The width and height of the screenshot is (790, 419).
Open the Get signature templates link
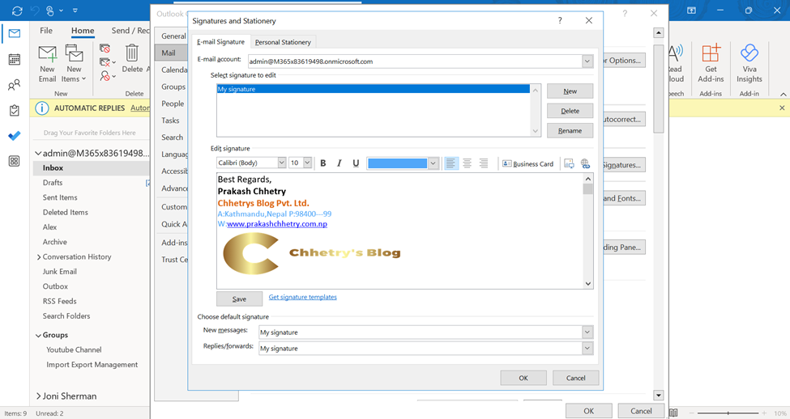click(x=302, y=298)
